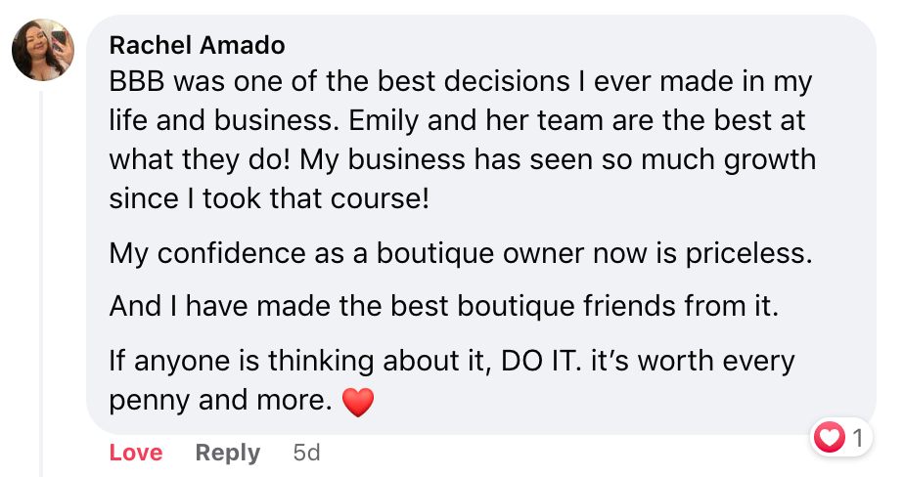Click the name Emily in the comment

[x=384, y=121]
